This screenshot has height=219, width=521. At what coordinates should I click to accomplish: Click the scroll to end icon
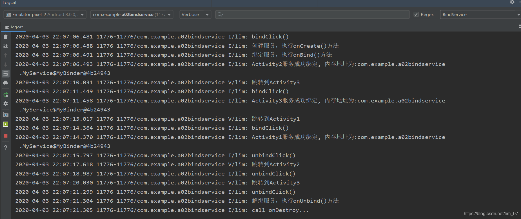coord(5,46)
